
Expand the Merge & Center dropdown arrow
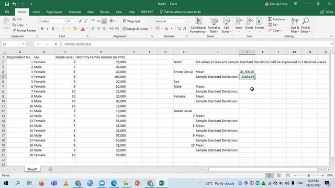point(151,29)
